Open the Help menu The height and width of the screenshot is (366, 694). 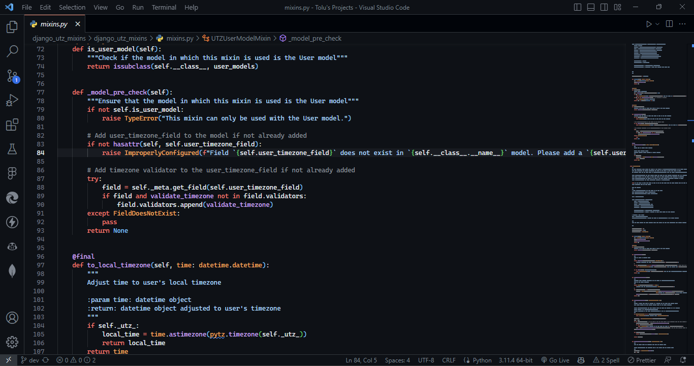[191, 8]
